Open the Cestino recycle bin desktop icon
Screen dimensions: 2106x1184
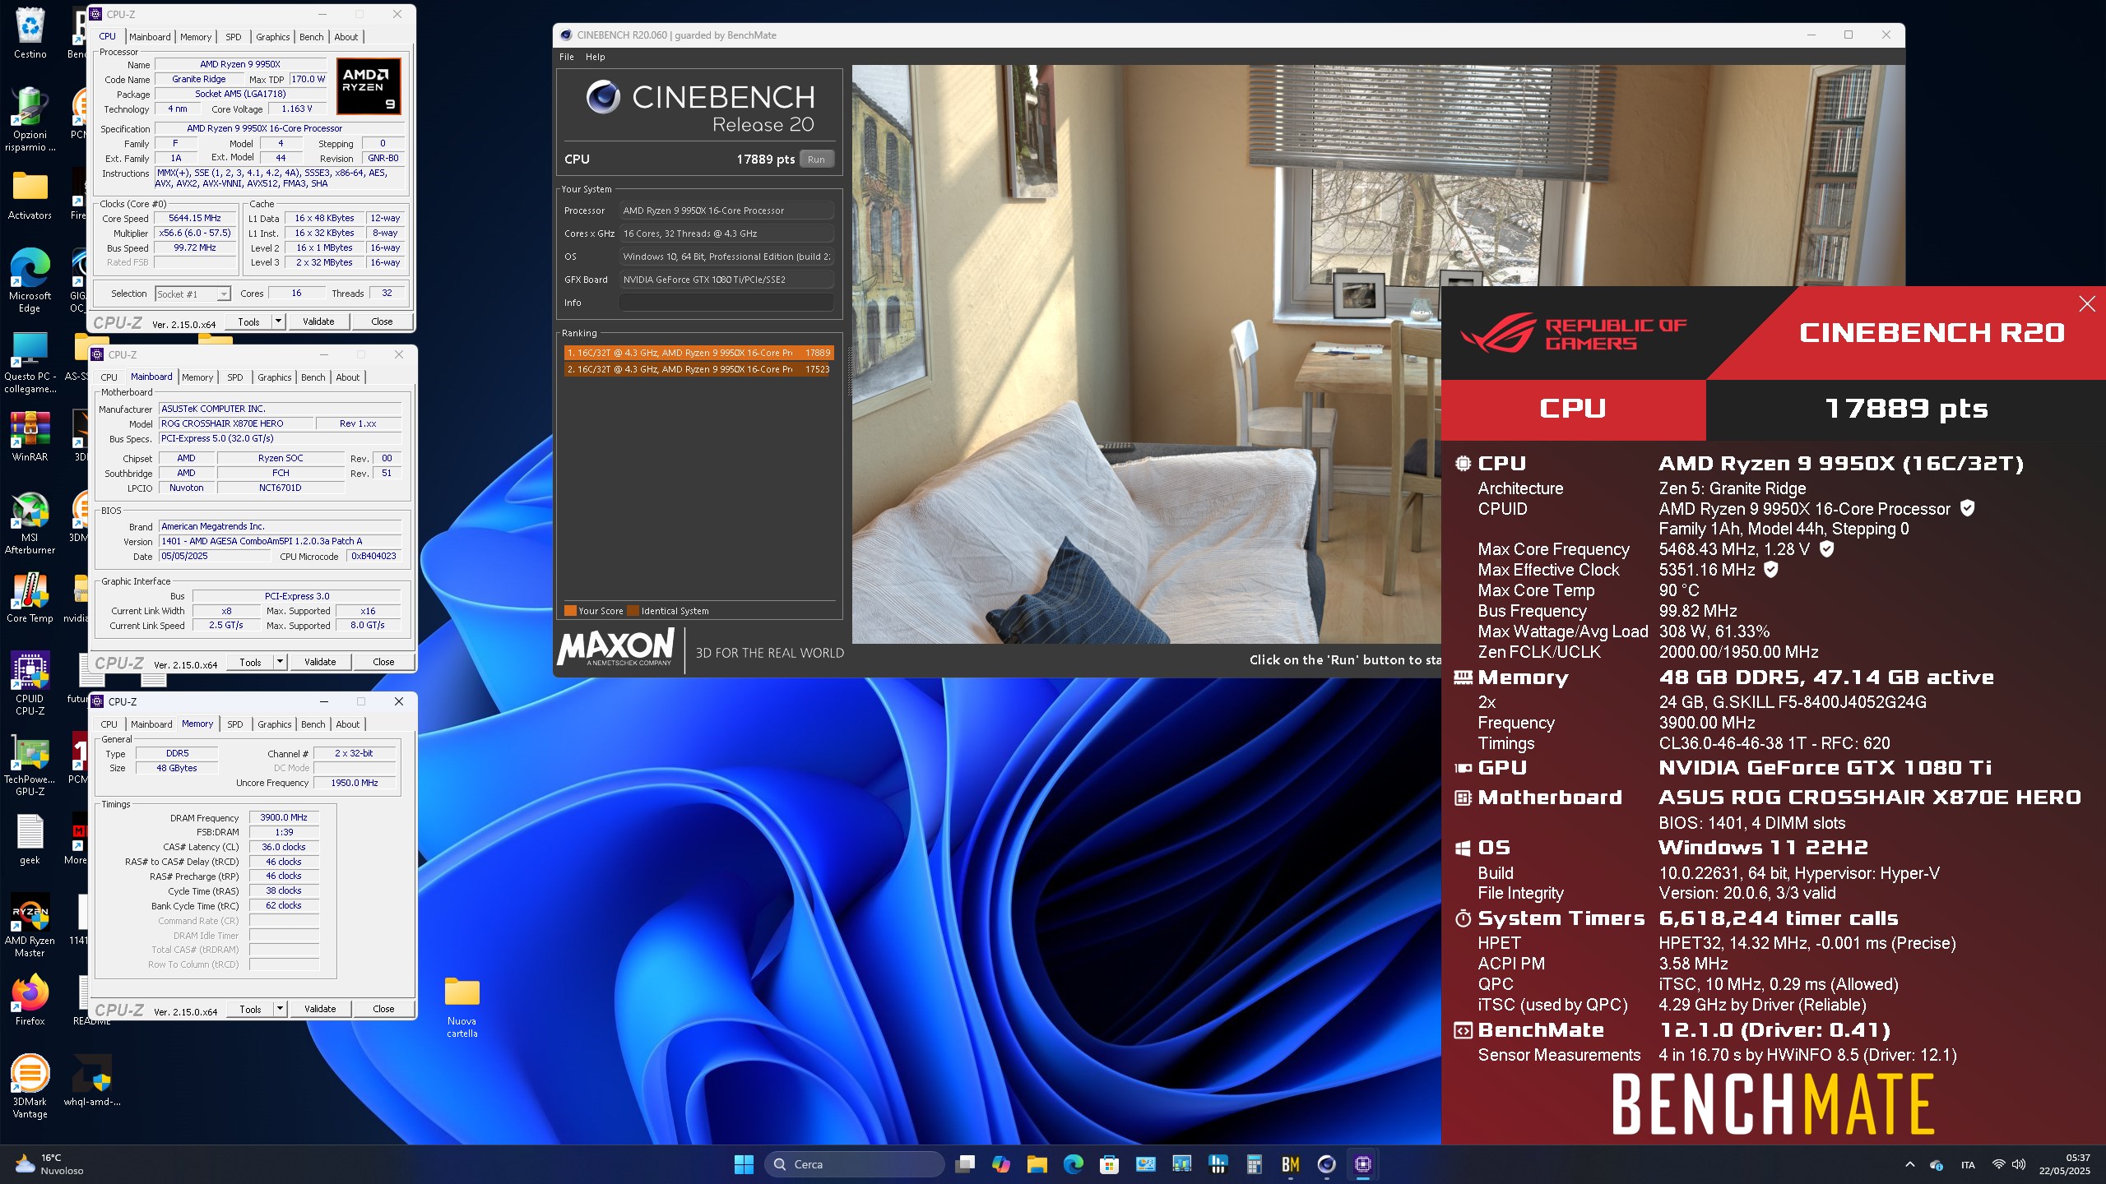pyautogui.click(x=30, y=33)
